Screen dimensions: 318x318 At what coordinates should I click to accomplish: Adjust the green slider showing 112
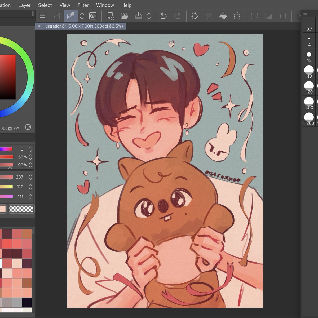[x=6, y=187]
